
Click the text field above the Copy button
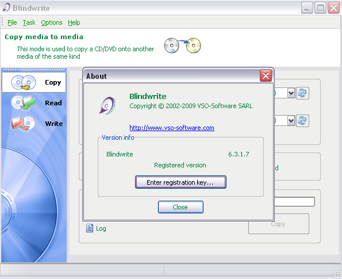[294, 201]
